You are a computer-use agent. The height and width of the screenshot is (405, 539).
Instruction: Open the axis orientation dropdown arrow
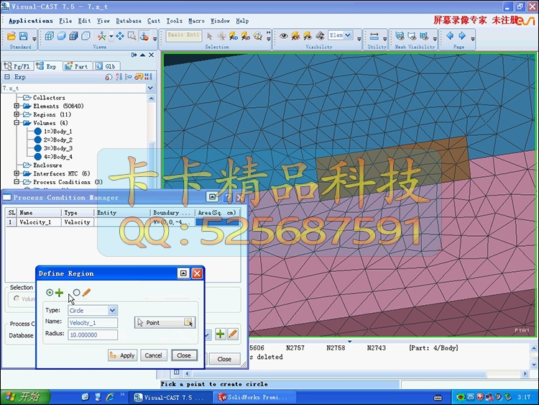click(111, 36)
